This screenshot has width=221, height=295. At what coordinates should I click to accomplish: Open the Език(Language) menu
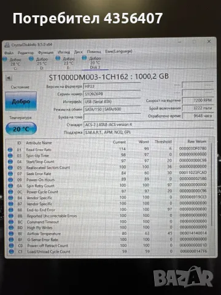(118, 51)
